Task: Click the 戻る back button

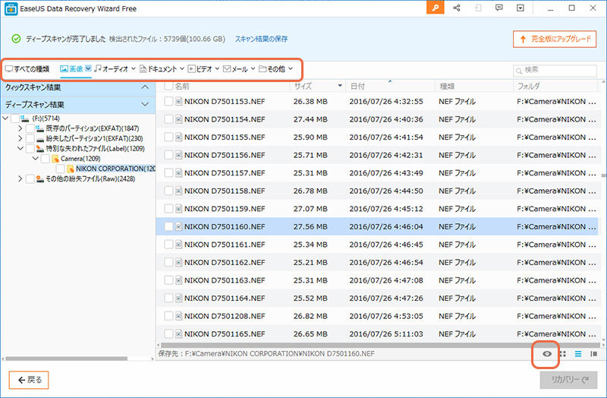Action: point(29,380)
